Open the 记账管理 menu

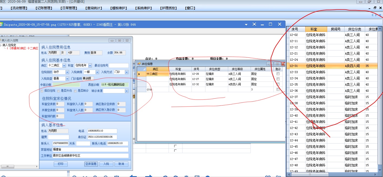(44, 8)
